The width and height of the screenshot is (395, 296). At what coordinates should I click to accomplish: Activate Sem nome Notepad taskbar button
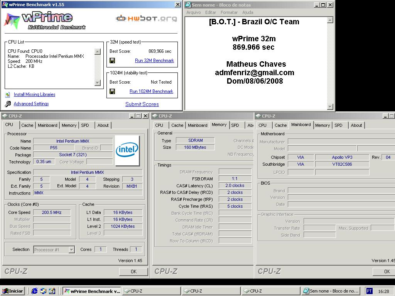(331, 291)
